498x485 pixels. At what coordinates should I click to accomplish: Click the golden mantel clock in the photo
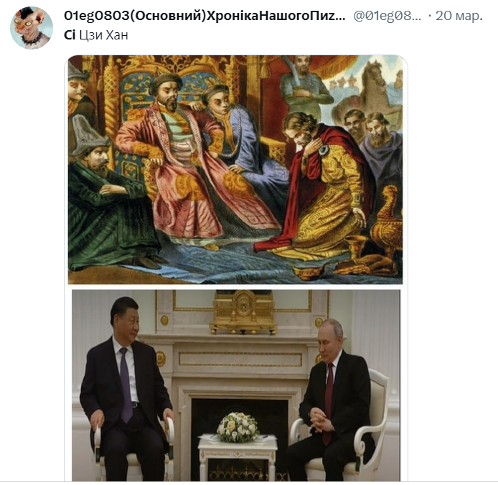tap(243, 312)
